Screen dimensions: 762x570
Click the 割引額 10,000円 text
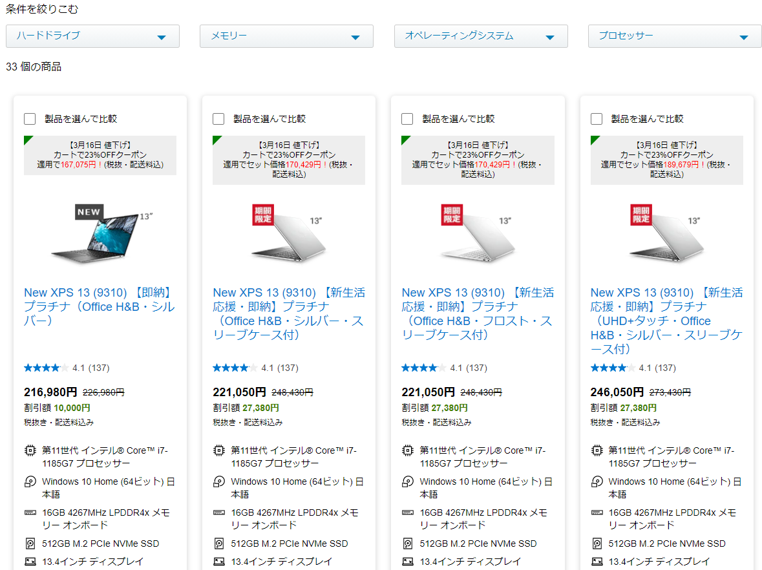pos(58,408)
